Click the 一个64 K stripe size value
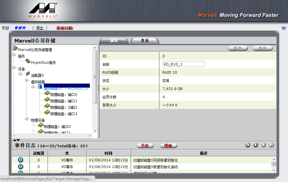Viewport: 288px width, 182px height. [x=170, y=105]
